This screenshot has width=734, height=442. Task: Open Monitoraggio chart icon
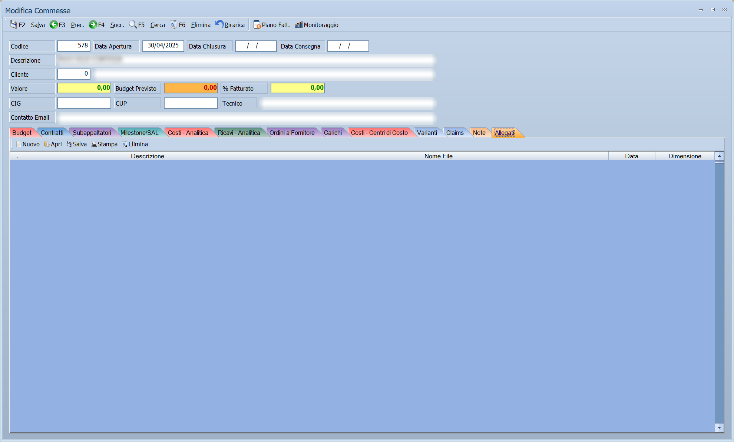tap(299, 25)
